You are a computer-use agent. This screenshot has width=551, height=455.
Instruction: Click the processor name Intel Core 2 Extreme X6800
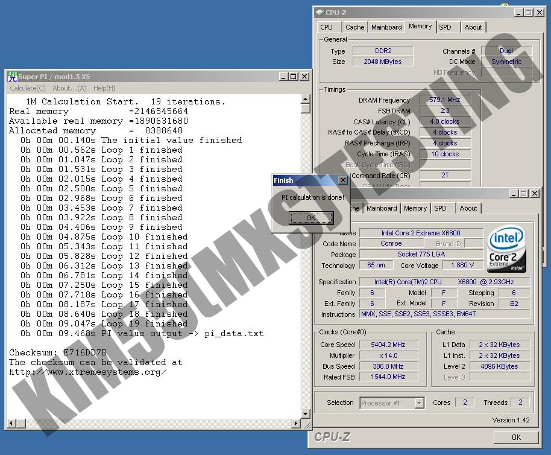[421, 233]
